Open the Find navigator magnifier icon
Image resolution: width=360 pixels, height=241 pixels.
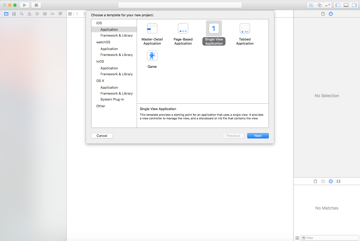point(22,14)
